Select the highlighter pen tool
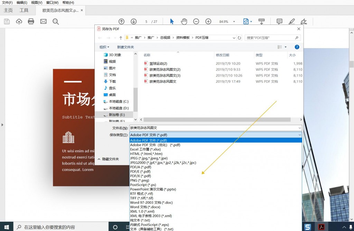 click(292, 21)
